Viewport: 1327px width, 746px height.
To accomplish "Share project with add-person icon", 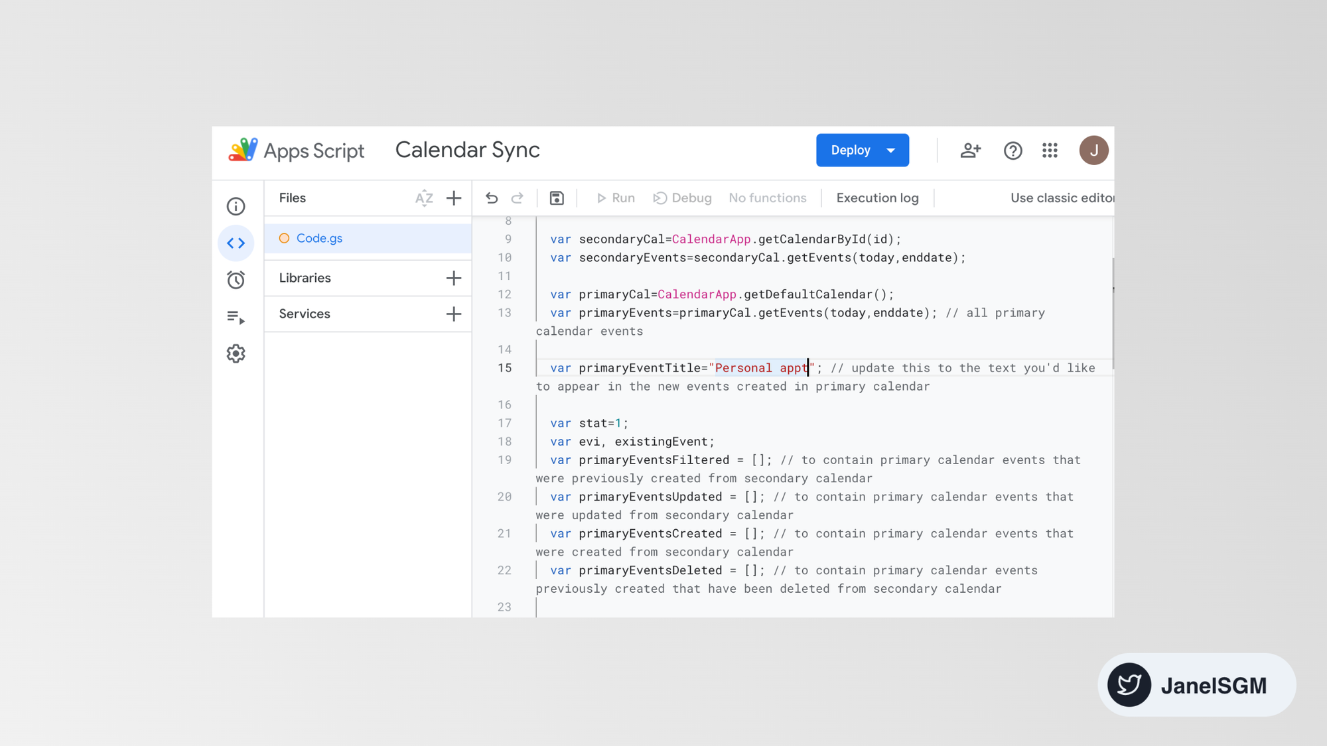I will pos(970,151).
